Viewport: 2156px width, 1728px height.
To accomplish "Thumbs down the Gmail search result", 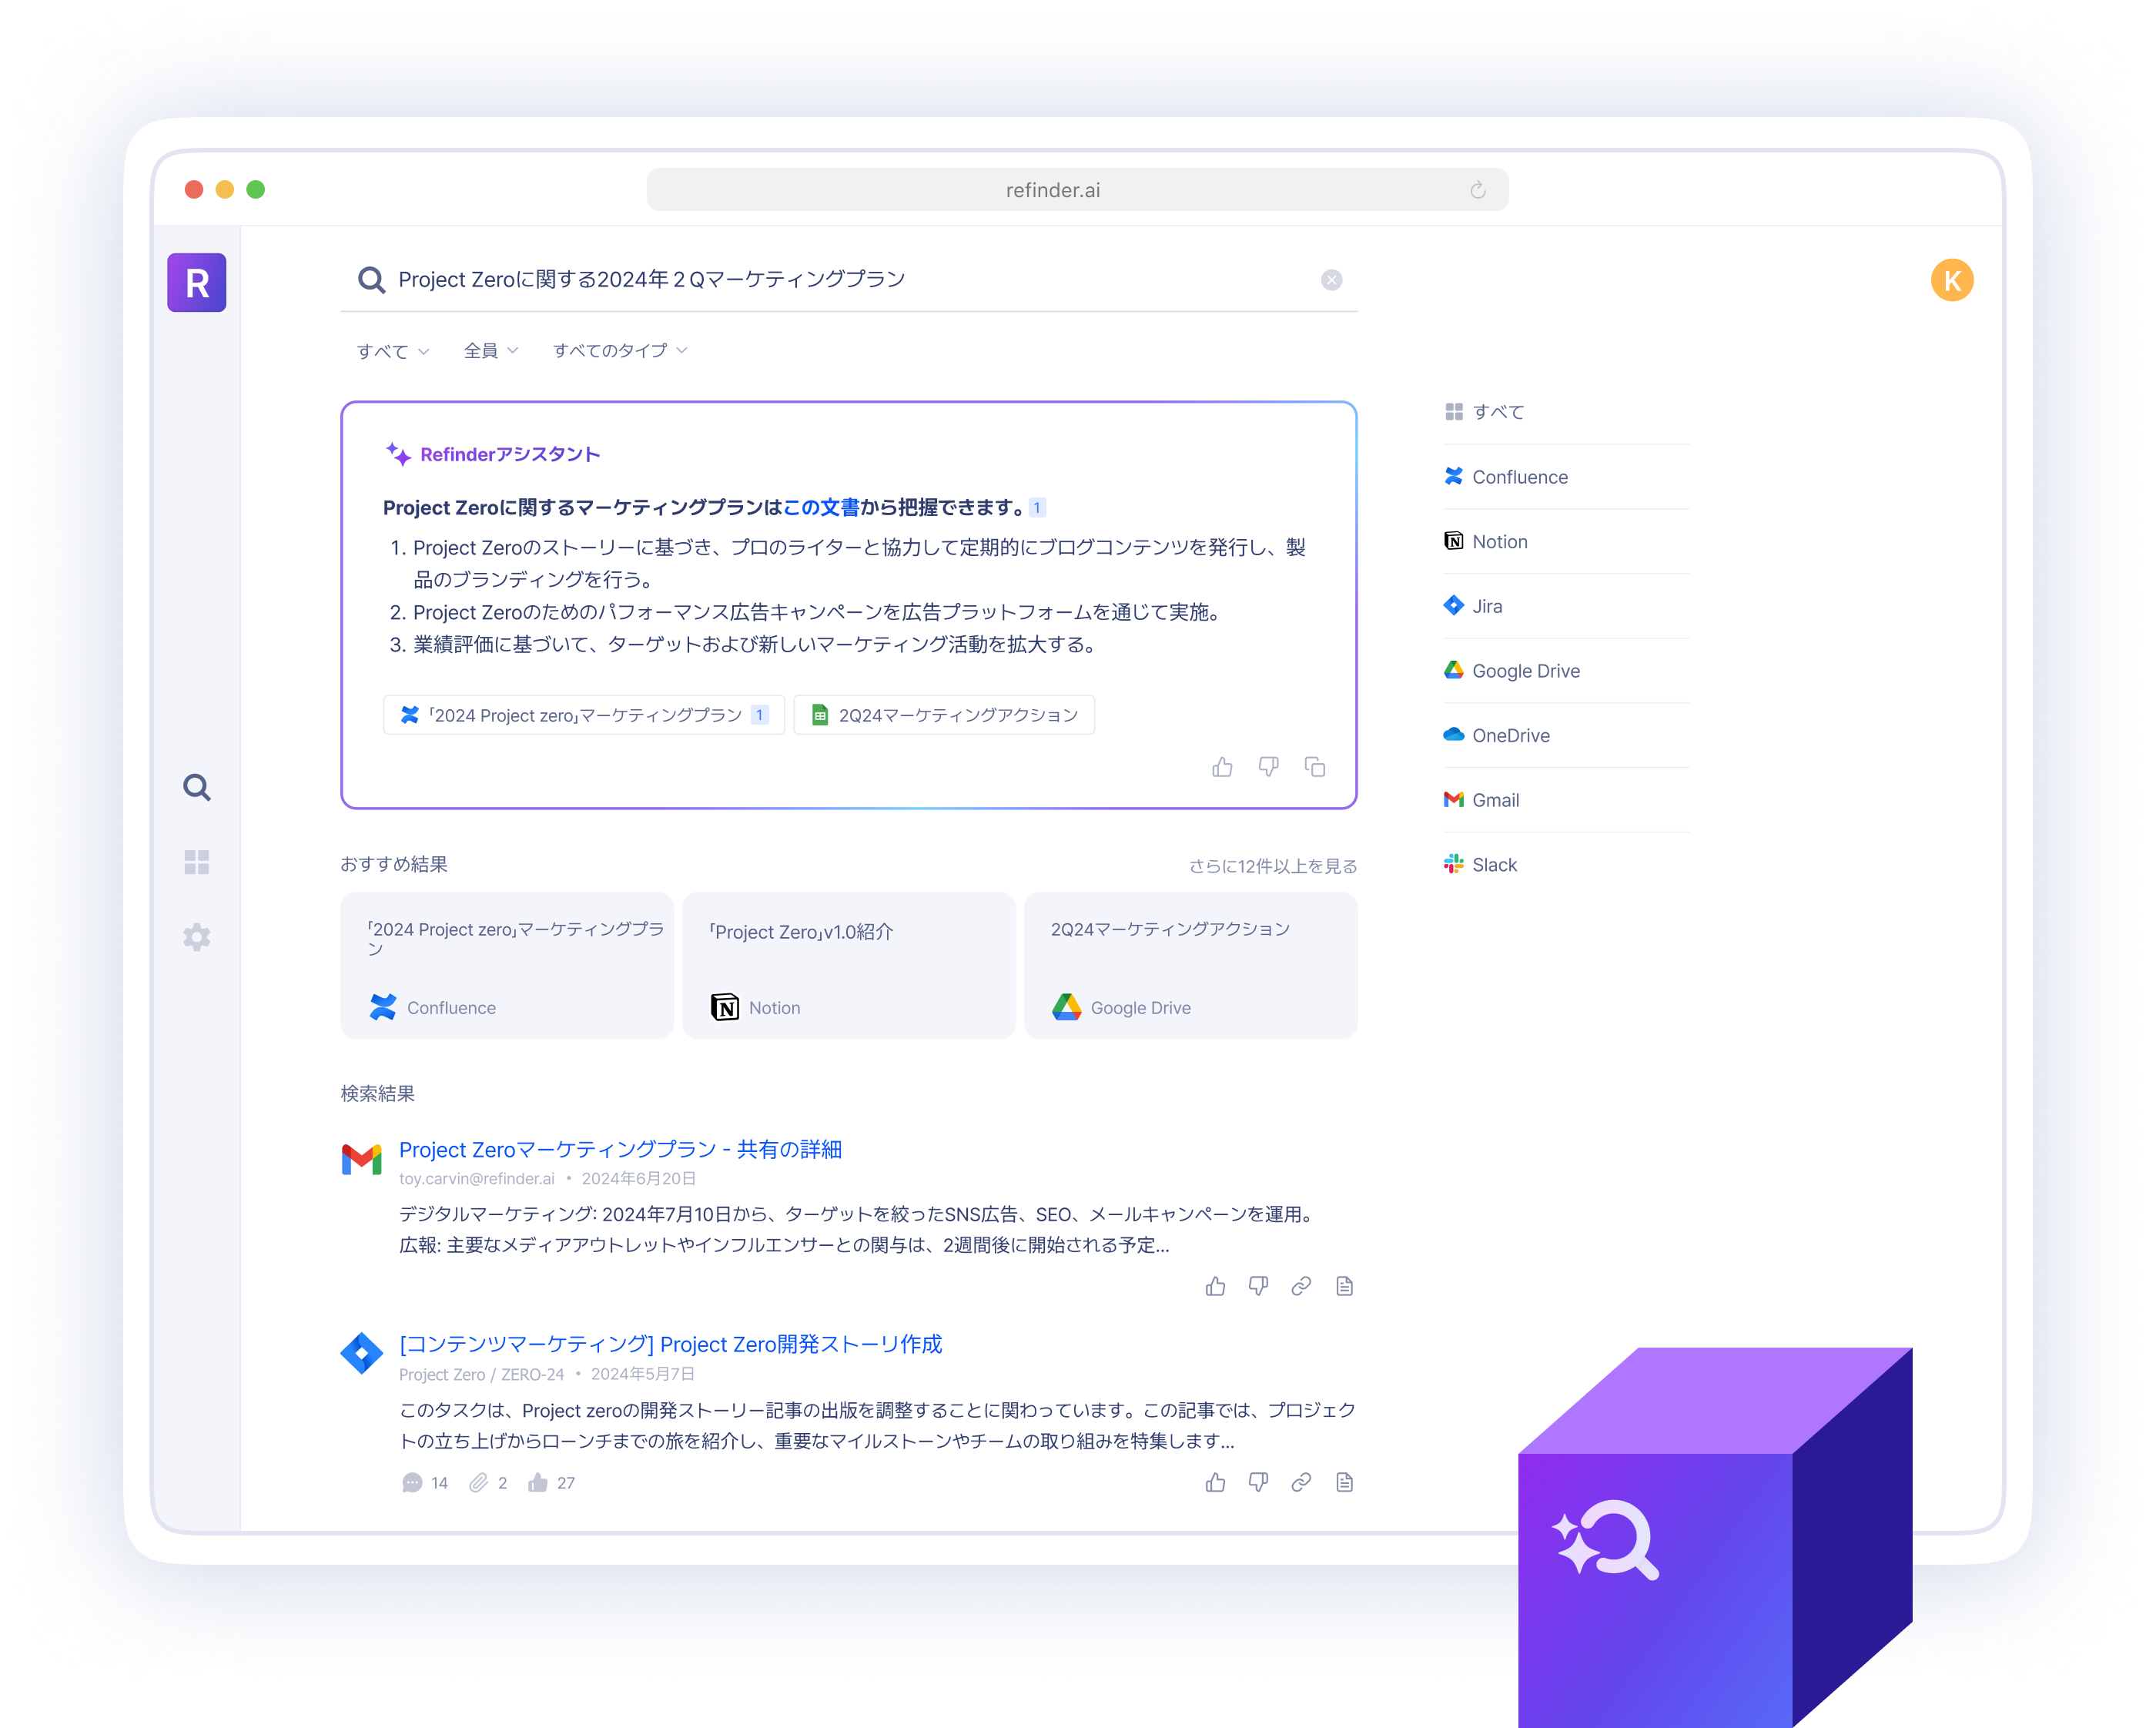I will tap(1258, 1286).
